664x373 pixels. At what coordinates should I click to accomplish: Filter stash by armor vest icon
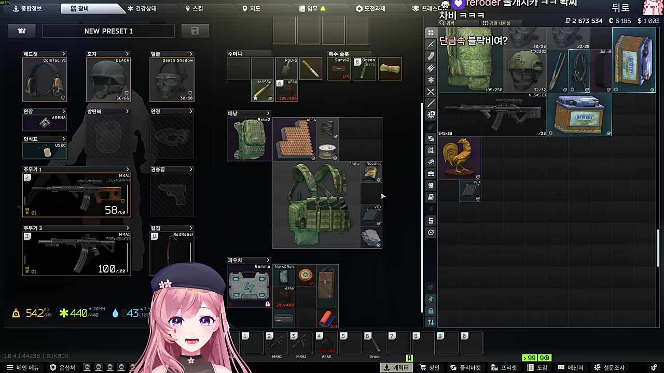coord(431,185)
